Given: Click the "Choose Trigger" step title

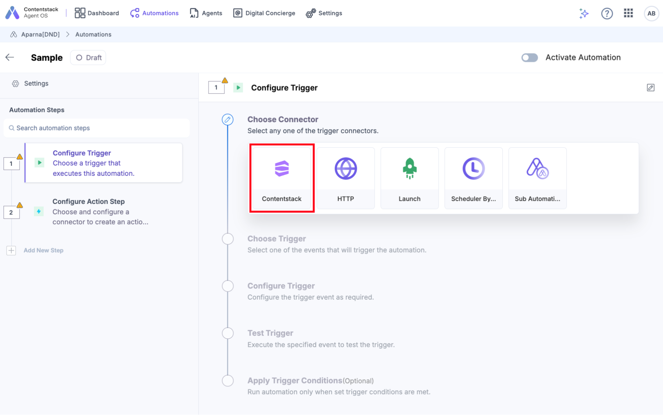Looking at the screenshot, I should (x=277, y=239).
